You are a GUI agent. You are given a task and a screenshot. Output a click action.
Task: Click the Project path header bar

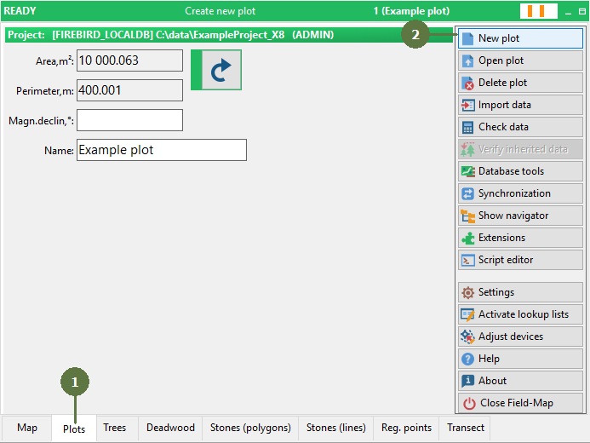tap(229, 35)
